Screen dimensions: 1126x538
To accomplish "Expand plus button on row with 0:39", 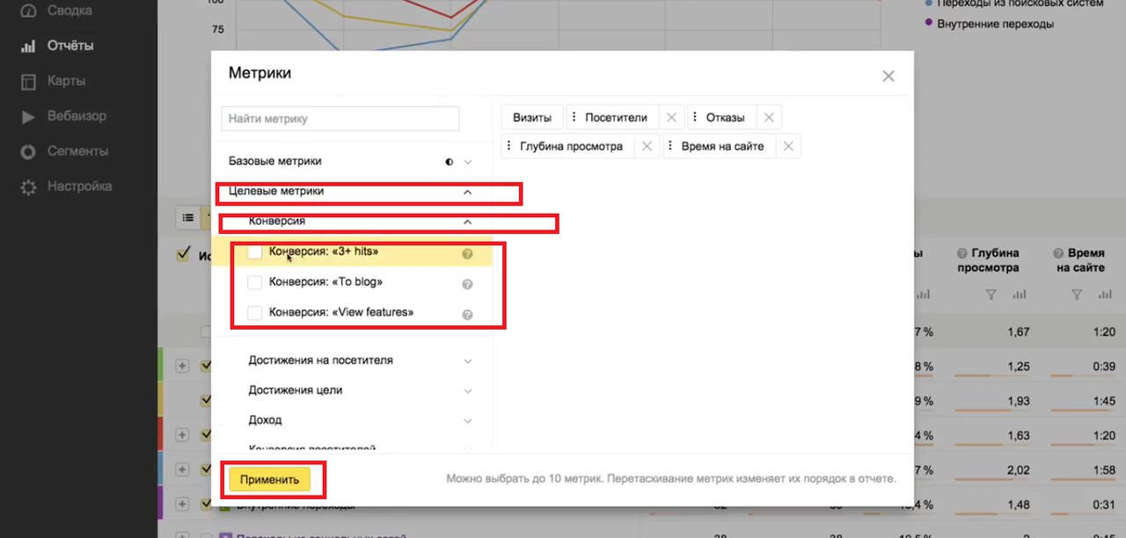I will pos(183,366).
